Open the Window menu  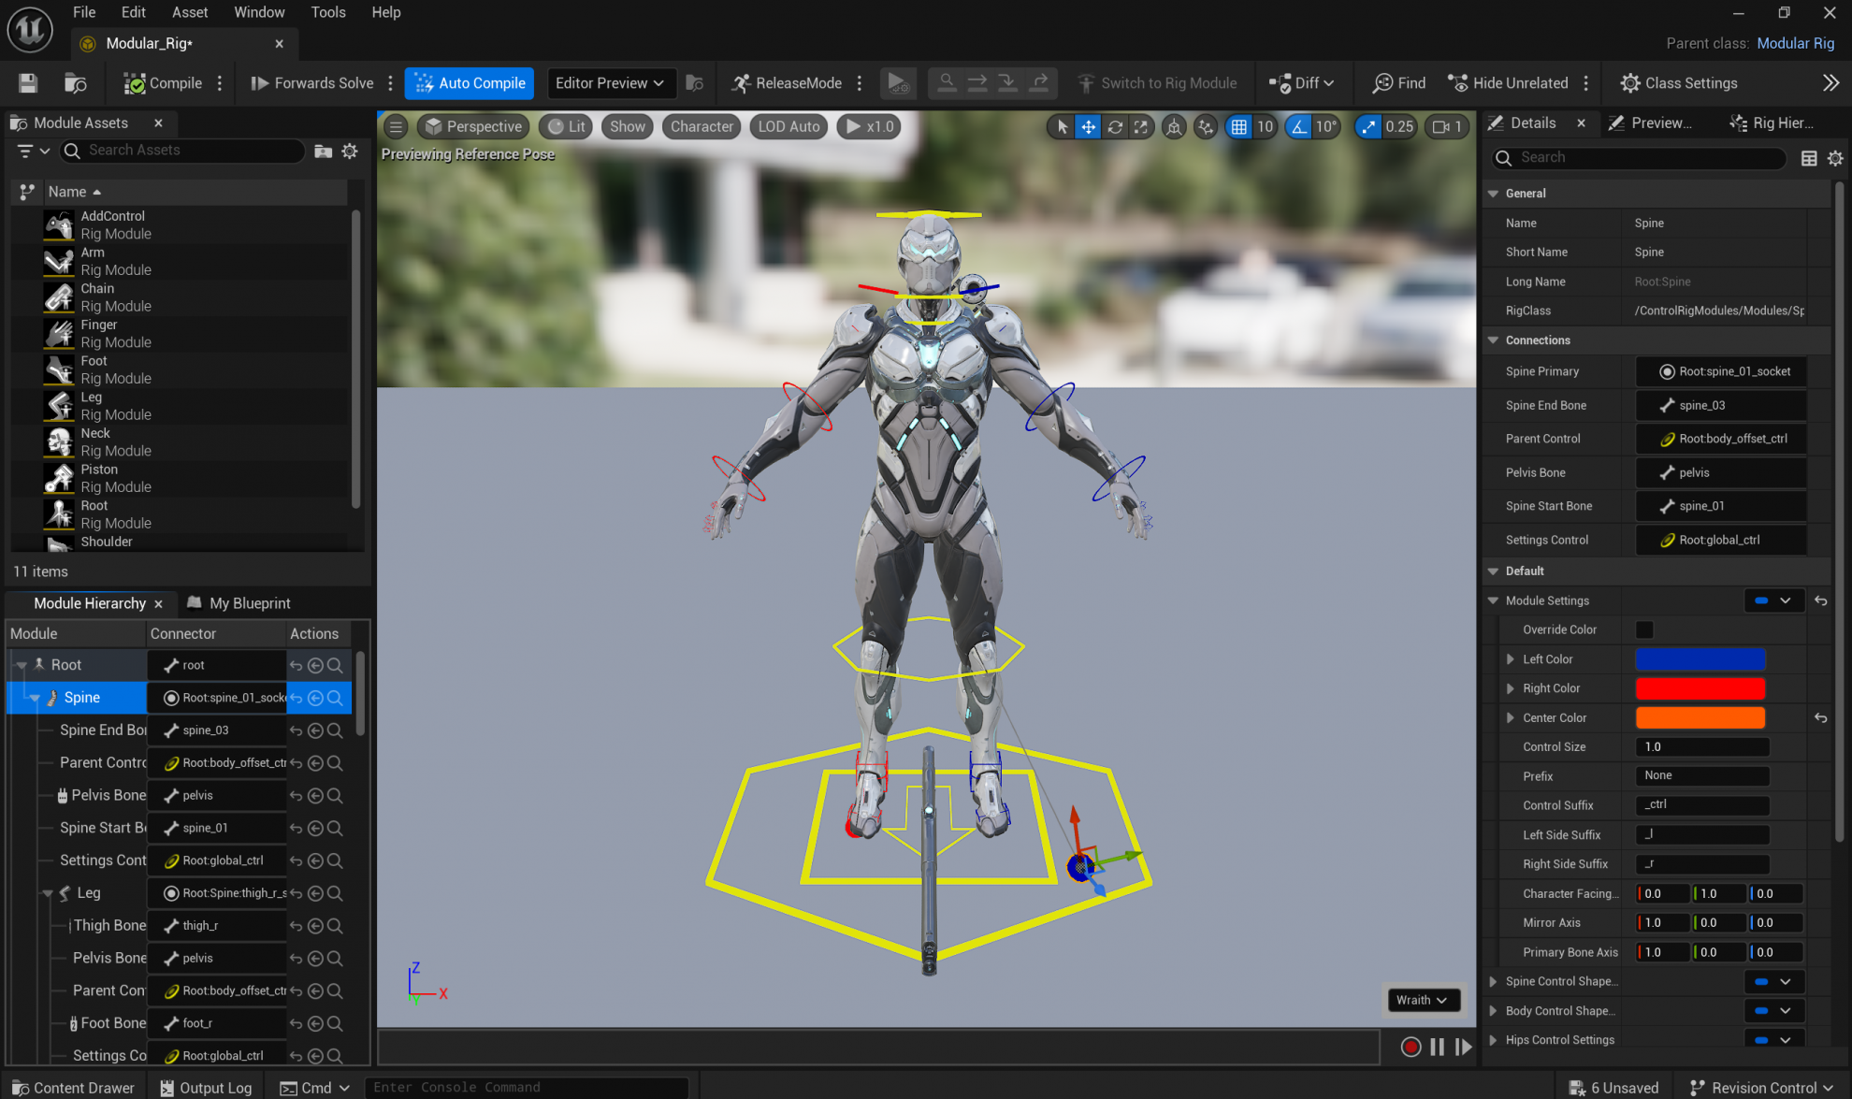click(x=259, y=12)
